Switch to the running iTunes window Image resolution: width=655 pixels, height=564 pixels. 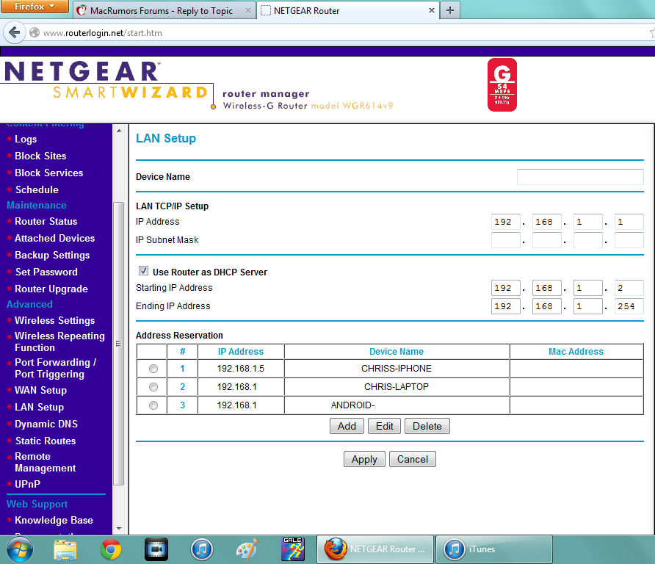click(494, 549)
